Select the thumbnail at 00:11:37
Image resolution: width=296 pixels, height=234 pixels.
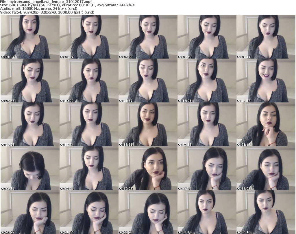tap(148, 81)
